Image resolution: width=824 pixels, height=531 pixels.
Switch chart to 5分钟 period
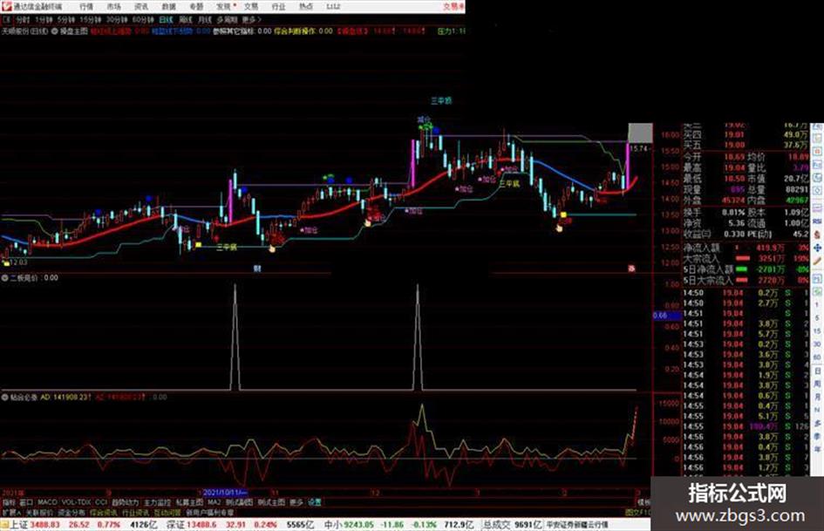pos(65,20)
